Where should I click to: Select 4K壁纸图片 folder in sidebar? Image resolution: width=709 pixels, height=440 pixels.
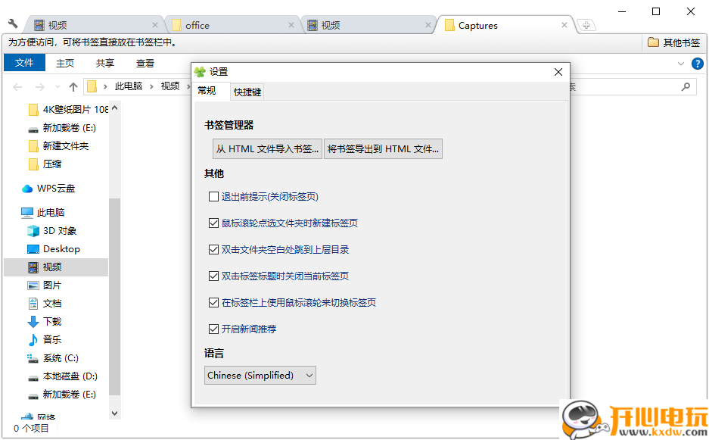click(68, 110)
